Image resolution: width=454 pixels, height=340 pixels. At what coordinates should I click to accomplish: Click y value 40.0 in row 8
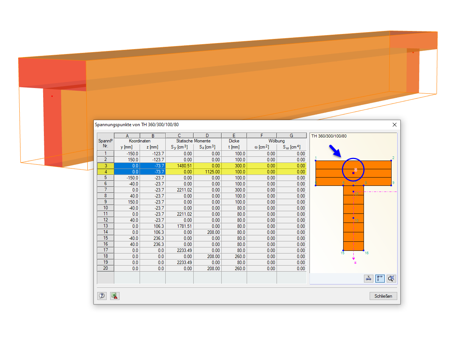pyautogui.click(x=127, y=196)
